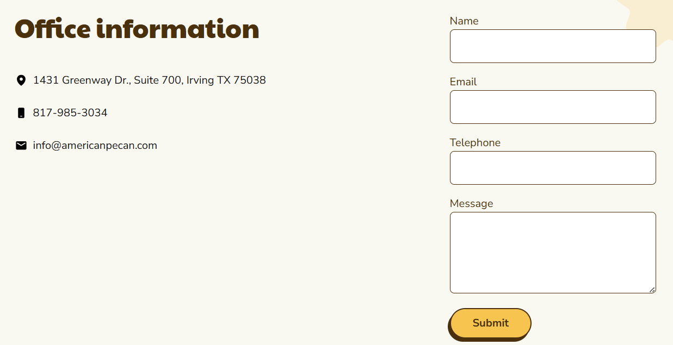Click the mobile phone icon
673x345 pixels.
click(x=21, y=113)
